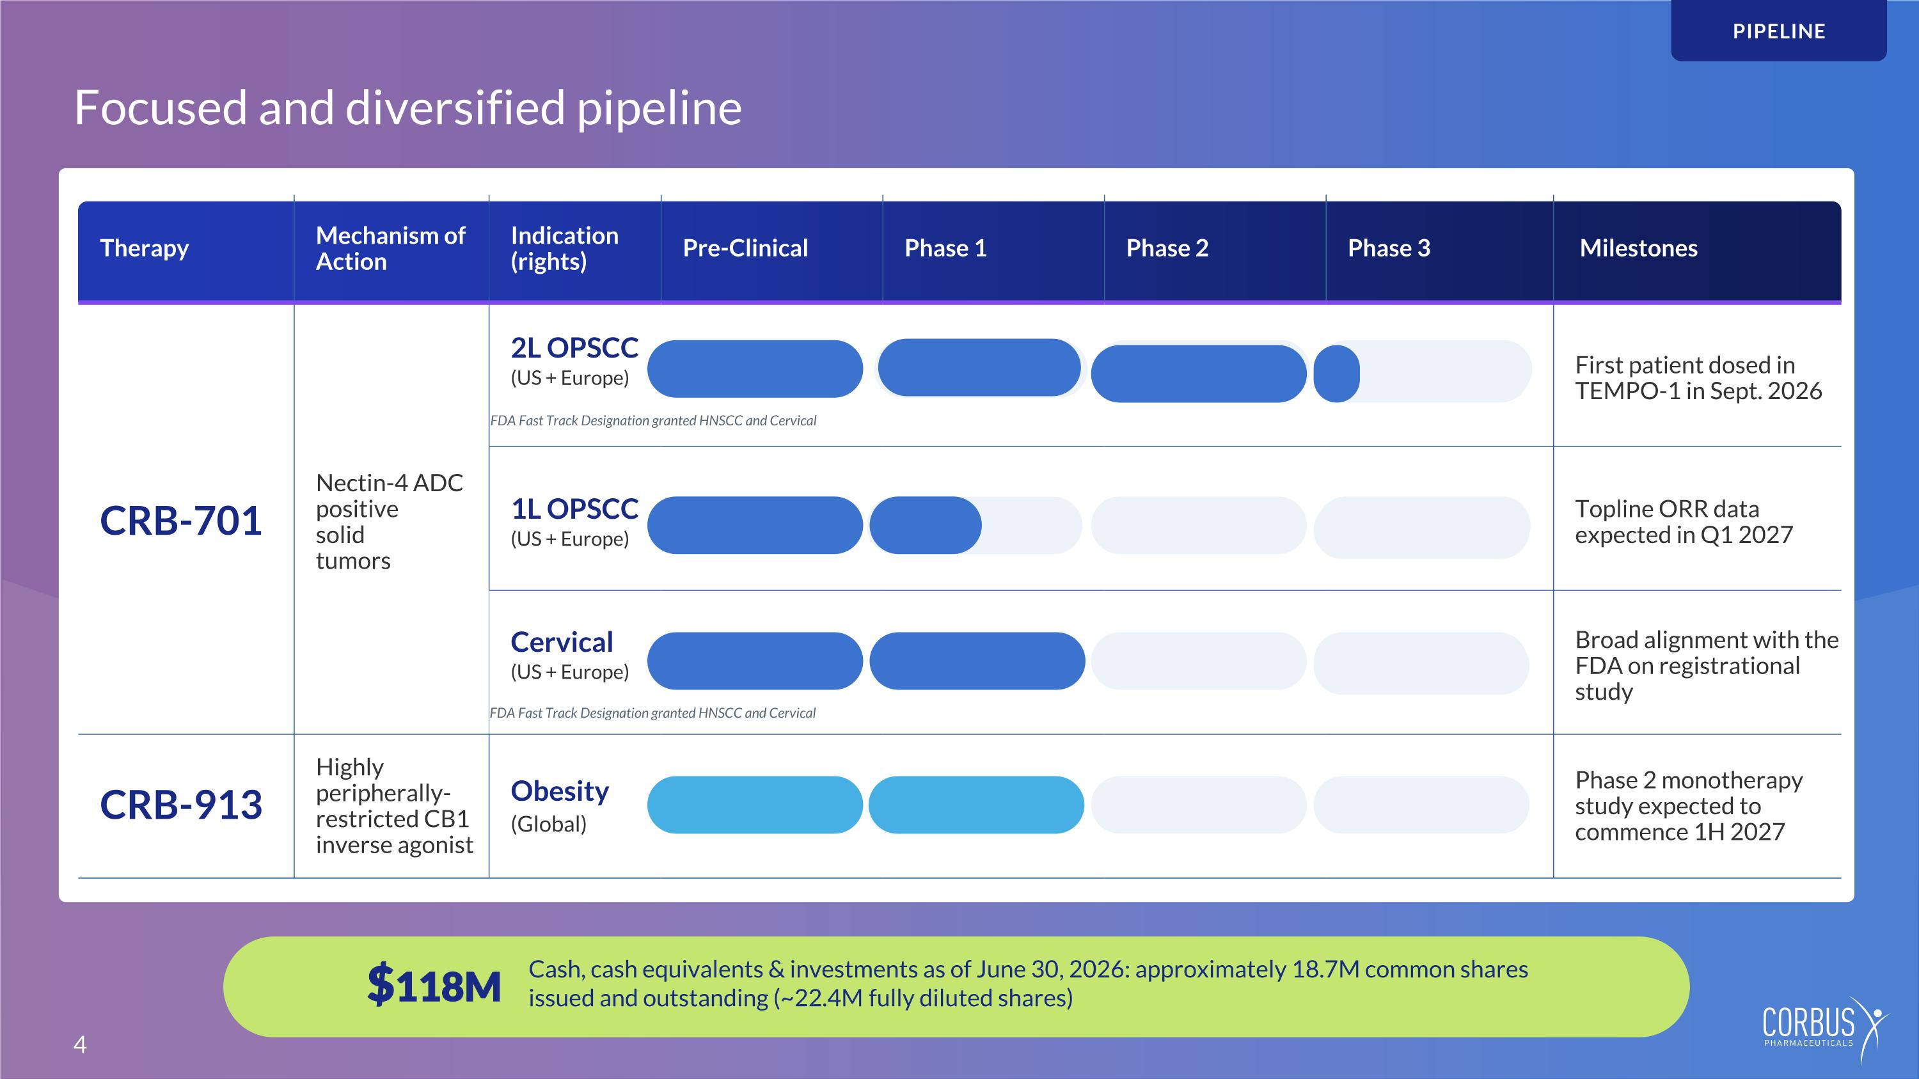Click the Cervical Phase 1 filled bar
Viewport: 1919px width, 1079px height.
(x=977, y=661)
